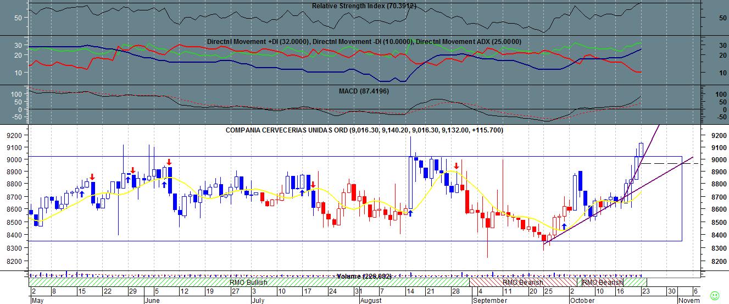Click the red sell arrow near August 28
The height and width of the screenshot is (304, 729).
[457, 166]
